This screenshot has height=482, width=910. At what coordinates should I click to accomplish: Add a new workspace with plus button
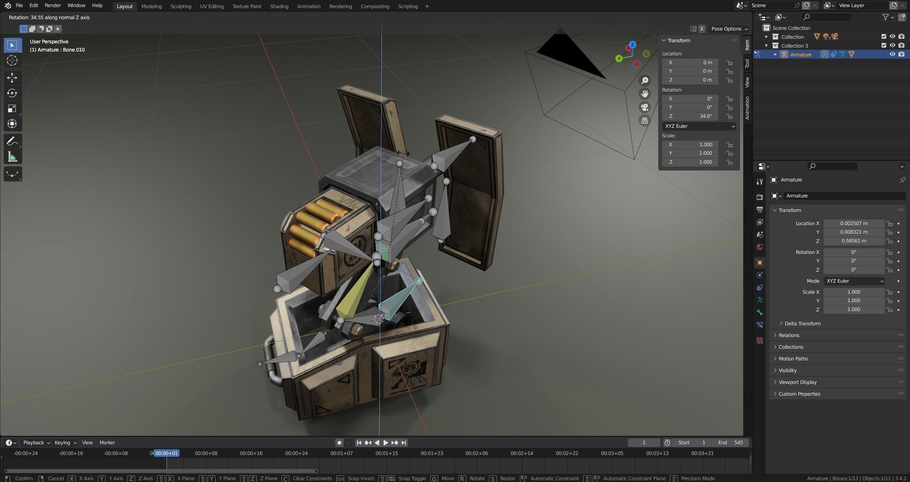(427, 6)
